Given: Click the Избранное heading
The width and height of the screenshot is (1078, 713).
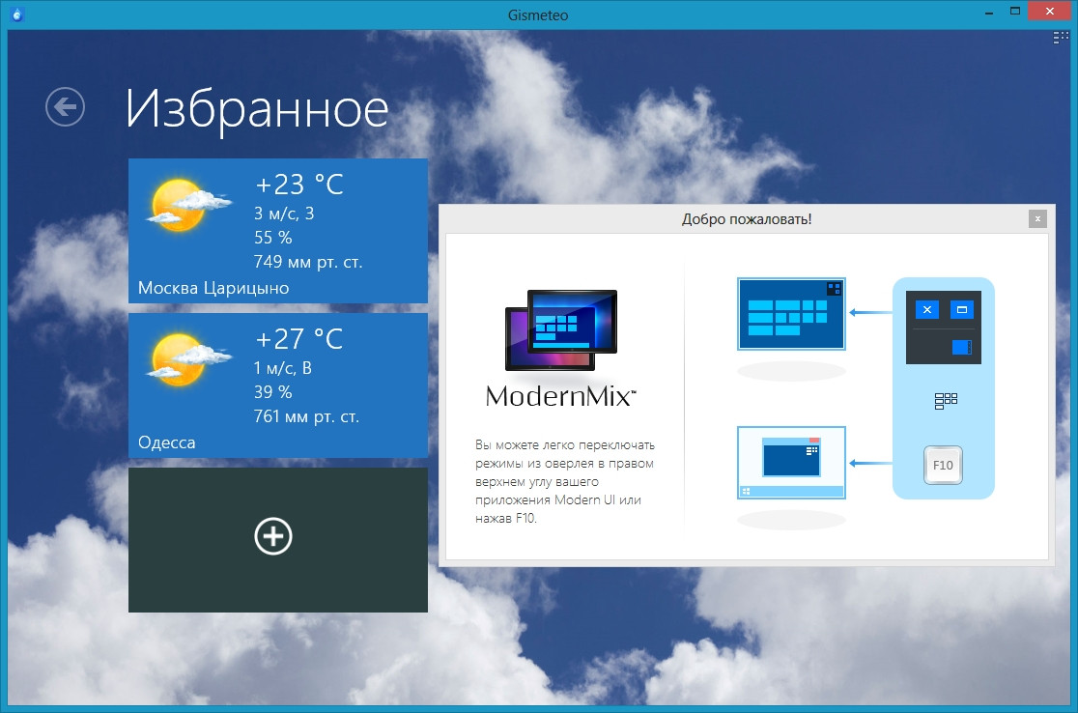Looking at the screenshot, I should 257,110.
